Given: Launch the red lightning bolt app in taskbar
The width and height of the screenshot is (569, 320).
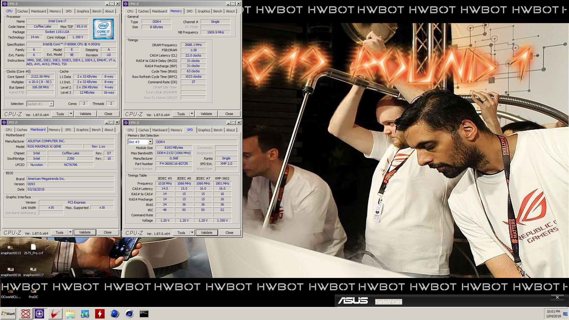Looking at the screenshot, I should [100, 313].
